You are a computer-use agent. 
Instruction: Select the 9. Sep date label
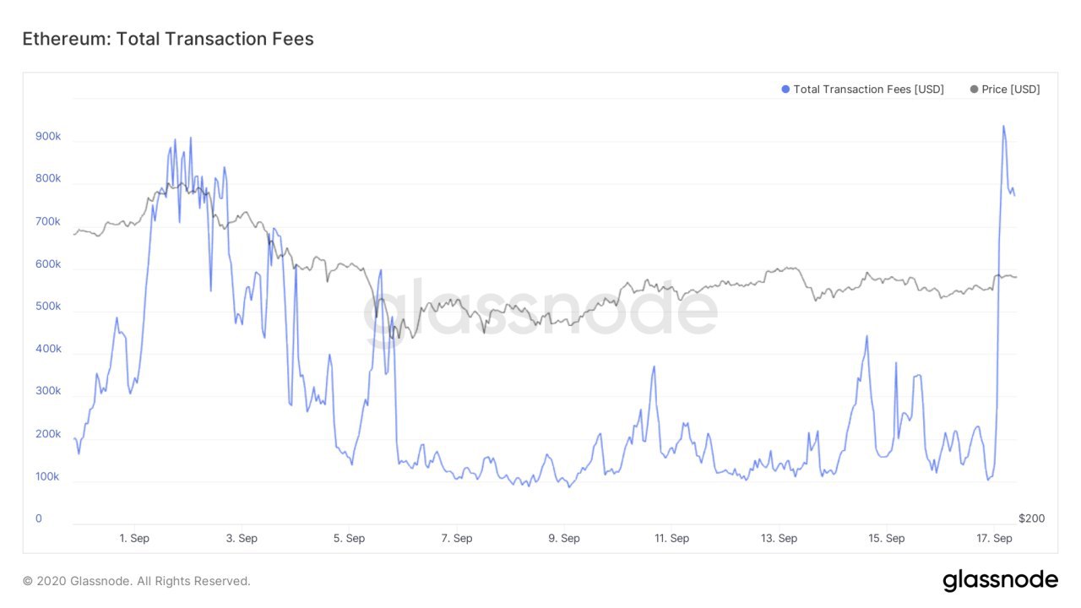coord(564,538)
